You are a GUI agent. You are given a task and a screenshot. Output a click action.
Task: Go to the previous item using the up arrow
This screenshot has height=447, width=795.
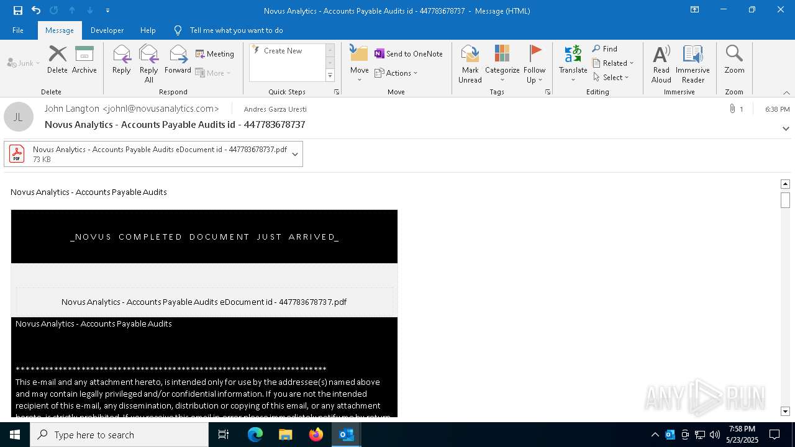72,11
